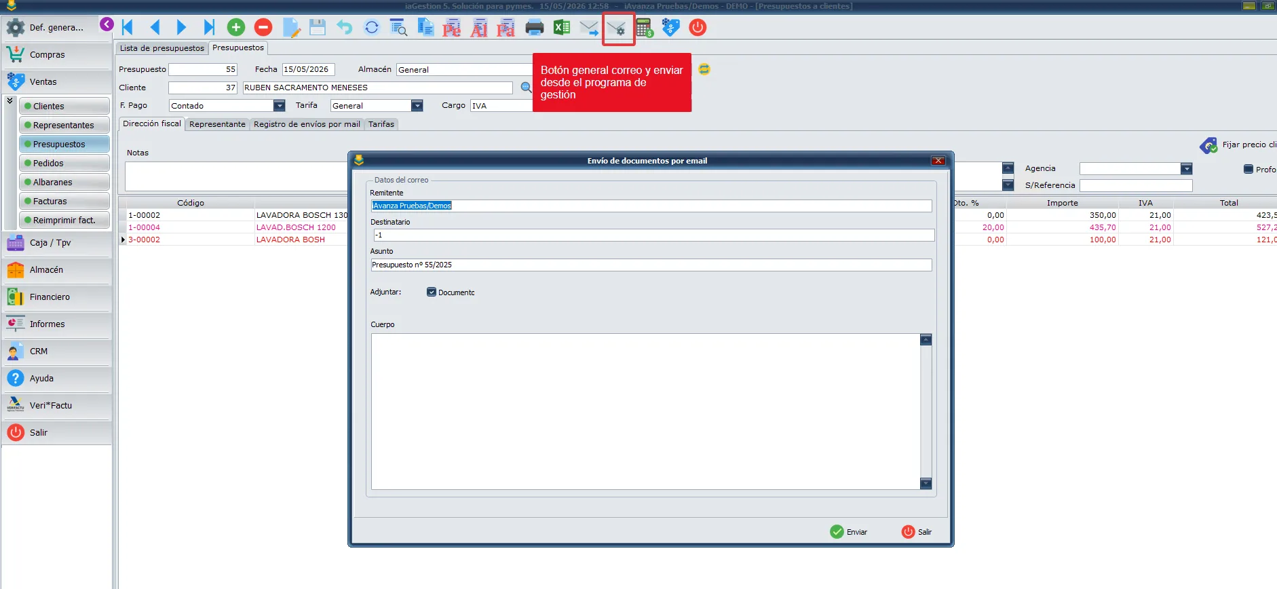Viewport: 1277px width, 589px height.
Task: Open the Tarifas tab
Action: click(x=381, y=124)
